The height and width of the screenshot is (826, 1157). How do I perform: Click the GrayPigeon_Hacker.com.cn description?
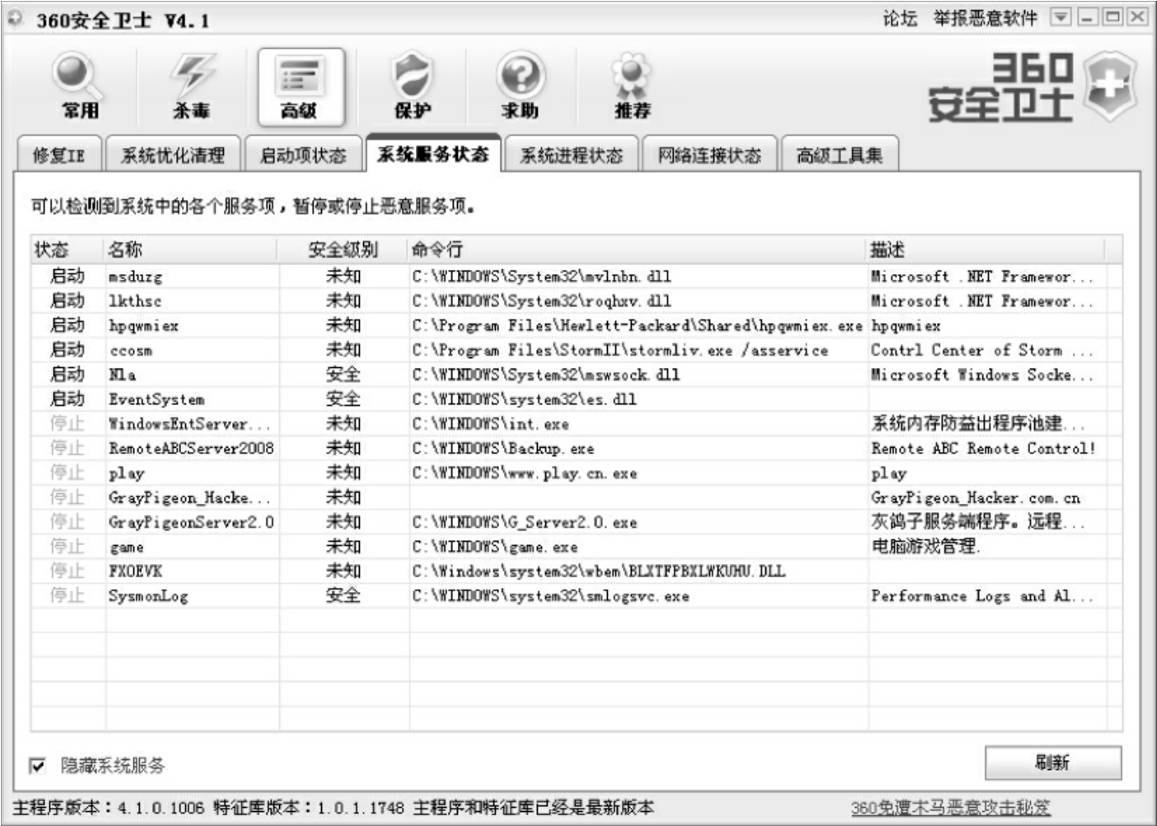click(976, 497)
